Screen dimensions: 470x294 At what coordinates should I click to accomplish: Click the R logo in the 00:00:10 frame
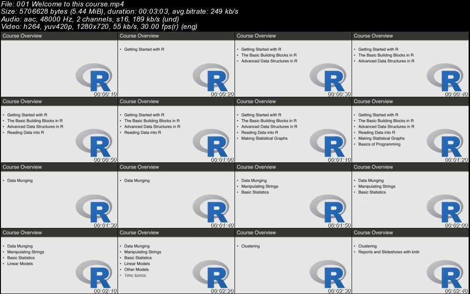pyautogui.click(x=94, y=78)
